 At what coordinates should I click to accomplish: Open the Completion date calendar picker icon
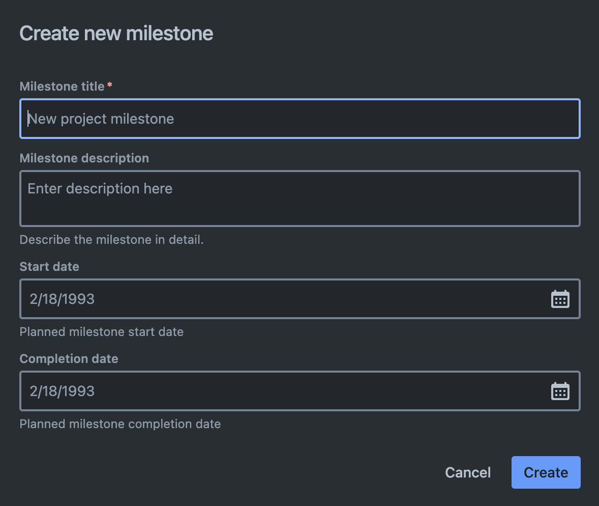point(560,391)
